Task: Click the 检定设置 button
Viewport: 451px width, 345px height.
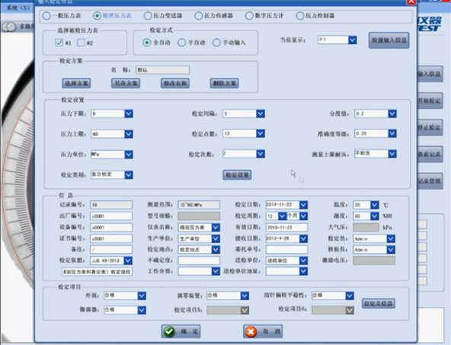Action: click(237, 175)
